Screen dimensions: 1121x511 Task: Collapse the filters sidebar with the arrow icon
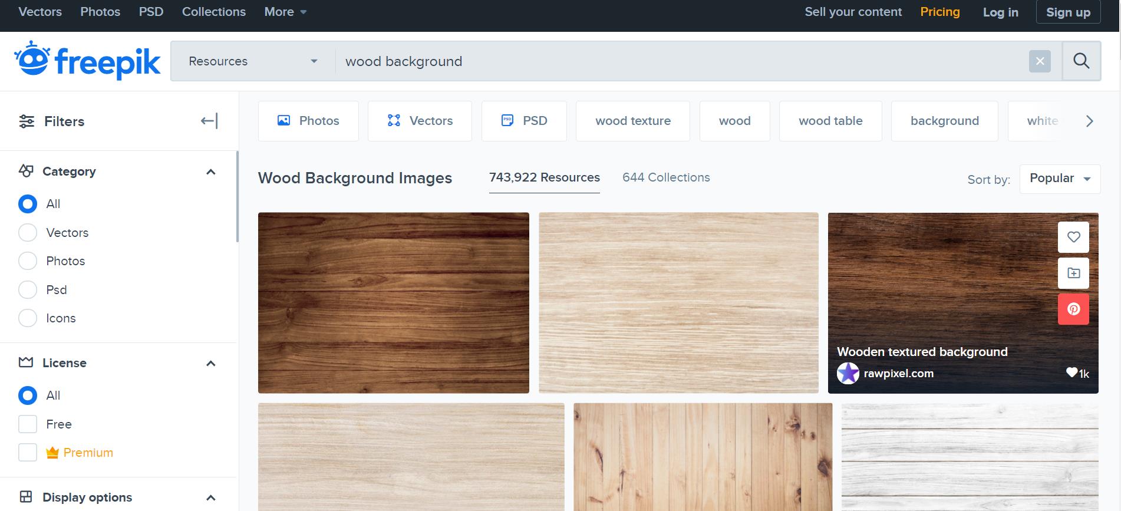(x=209, y=121)
